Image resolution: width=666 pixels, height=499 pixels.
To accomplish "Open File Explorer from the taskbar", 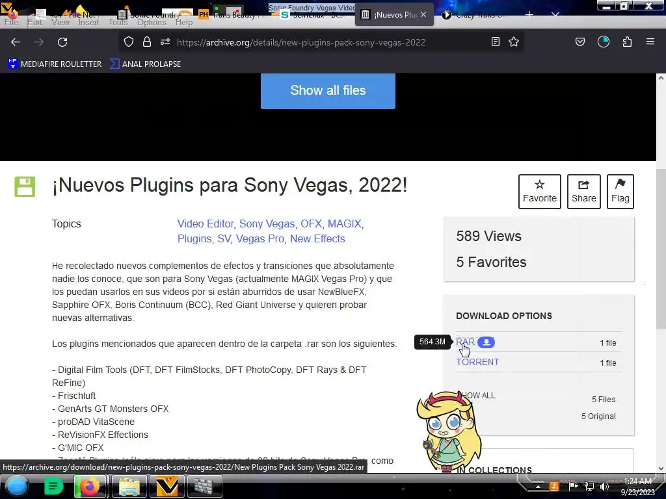I will click(x=129, y=486).
